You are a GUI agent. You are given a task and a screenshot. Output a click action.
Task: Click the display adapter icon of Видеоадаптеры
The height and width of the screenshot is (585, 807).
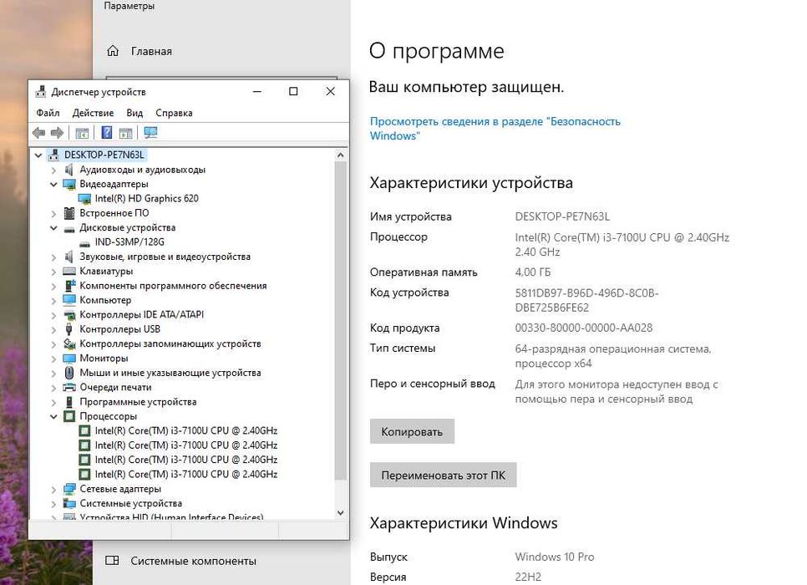(x=69, y=184)
